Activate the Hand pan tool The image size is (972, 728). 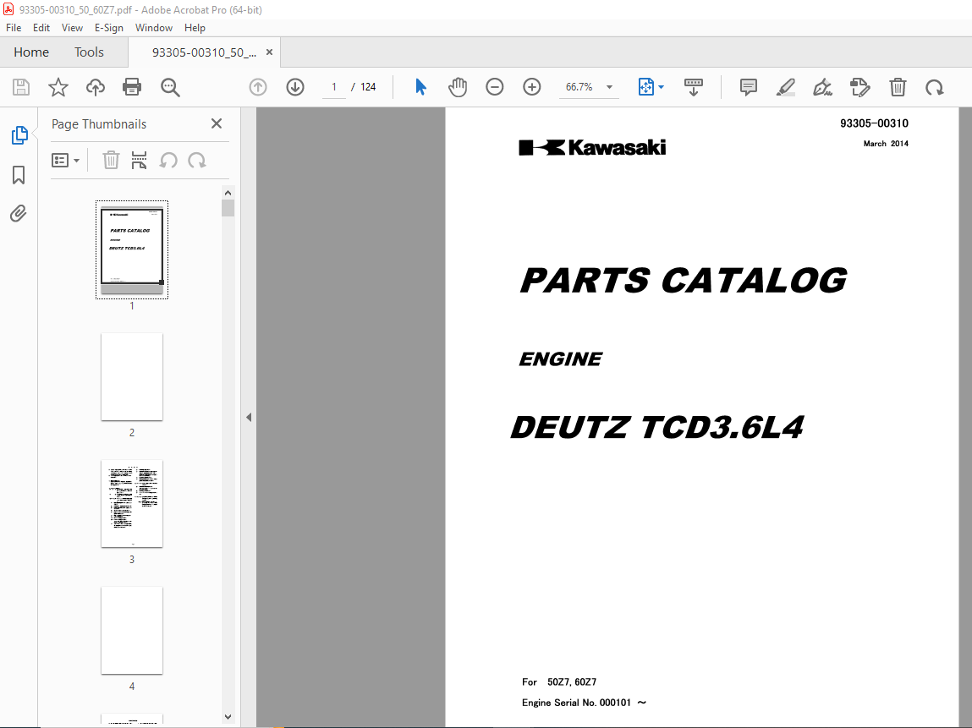point(458,87)
